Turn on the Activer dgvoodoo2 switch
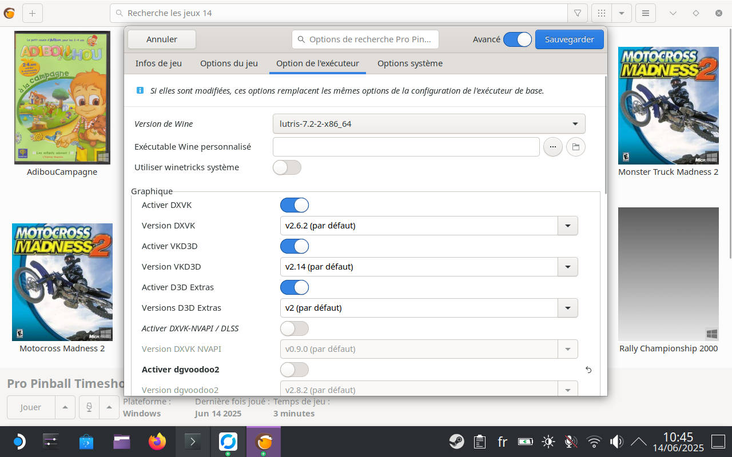Image resolution: width=732 pixels, height=457 pixels. 295,370
